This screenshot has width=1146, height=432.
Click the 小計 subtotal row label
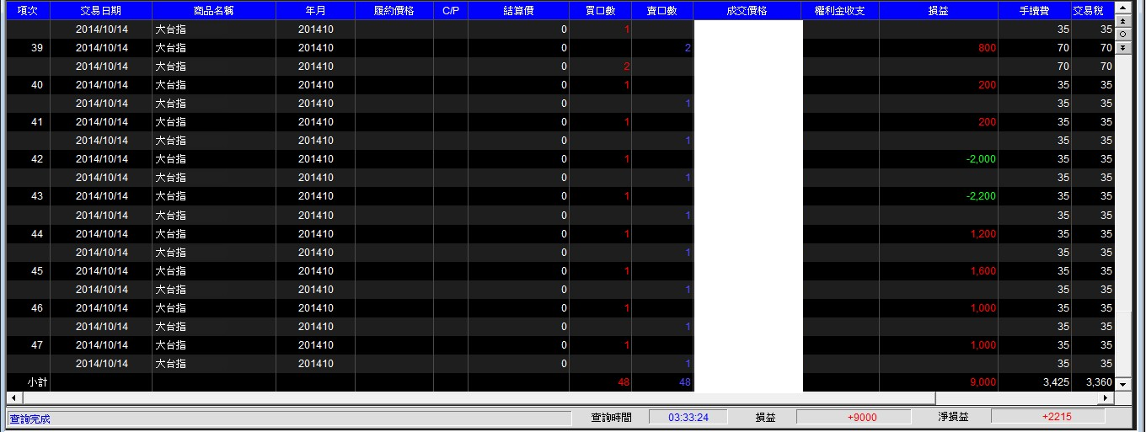(x=36, y=382)
